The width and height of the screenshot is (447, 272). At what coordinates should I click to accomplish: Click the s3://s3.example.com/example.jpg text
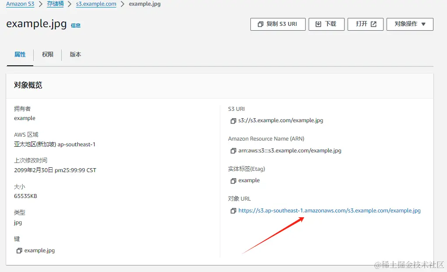(281, 120)
